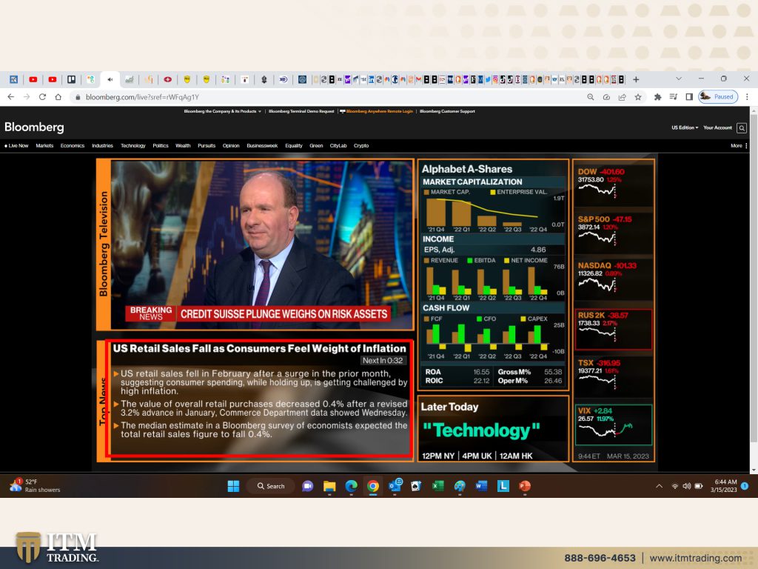
Task: Open Word from the taskbar
Action: click(x=481, y=486)
